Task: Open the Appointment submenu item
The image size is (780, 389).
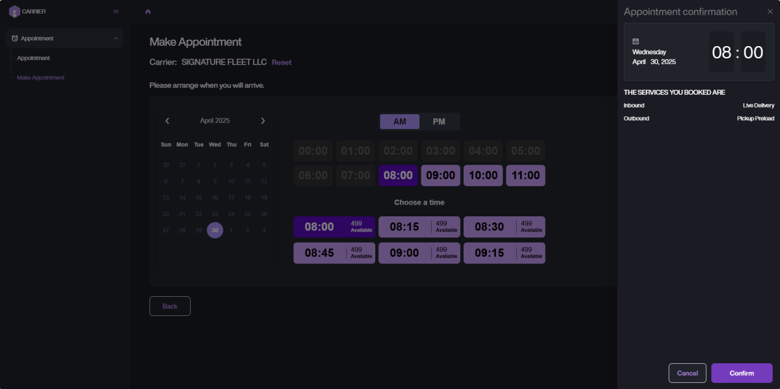Action: click(33, 58)
